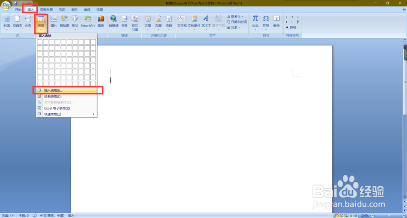Open the Ω symbol (符号) menu

[266, 22]
